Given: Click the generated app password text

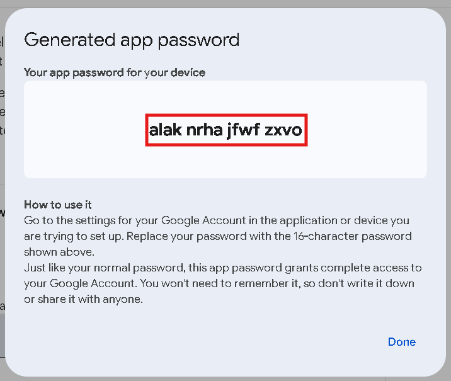Looking at the screenshot, I should 226,130.
